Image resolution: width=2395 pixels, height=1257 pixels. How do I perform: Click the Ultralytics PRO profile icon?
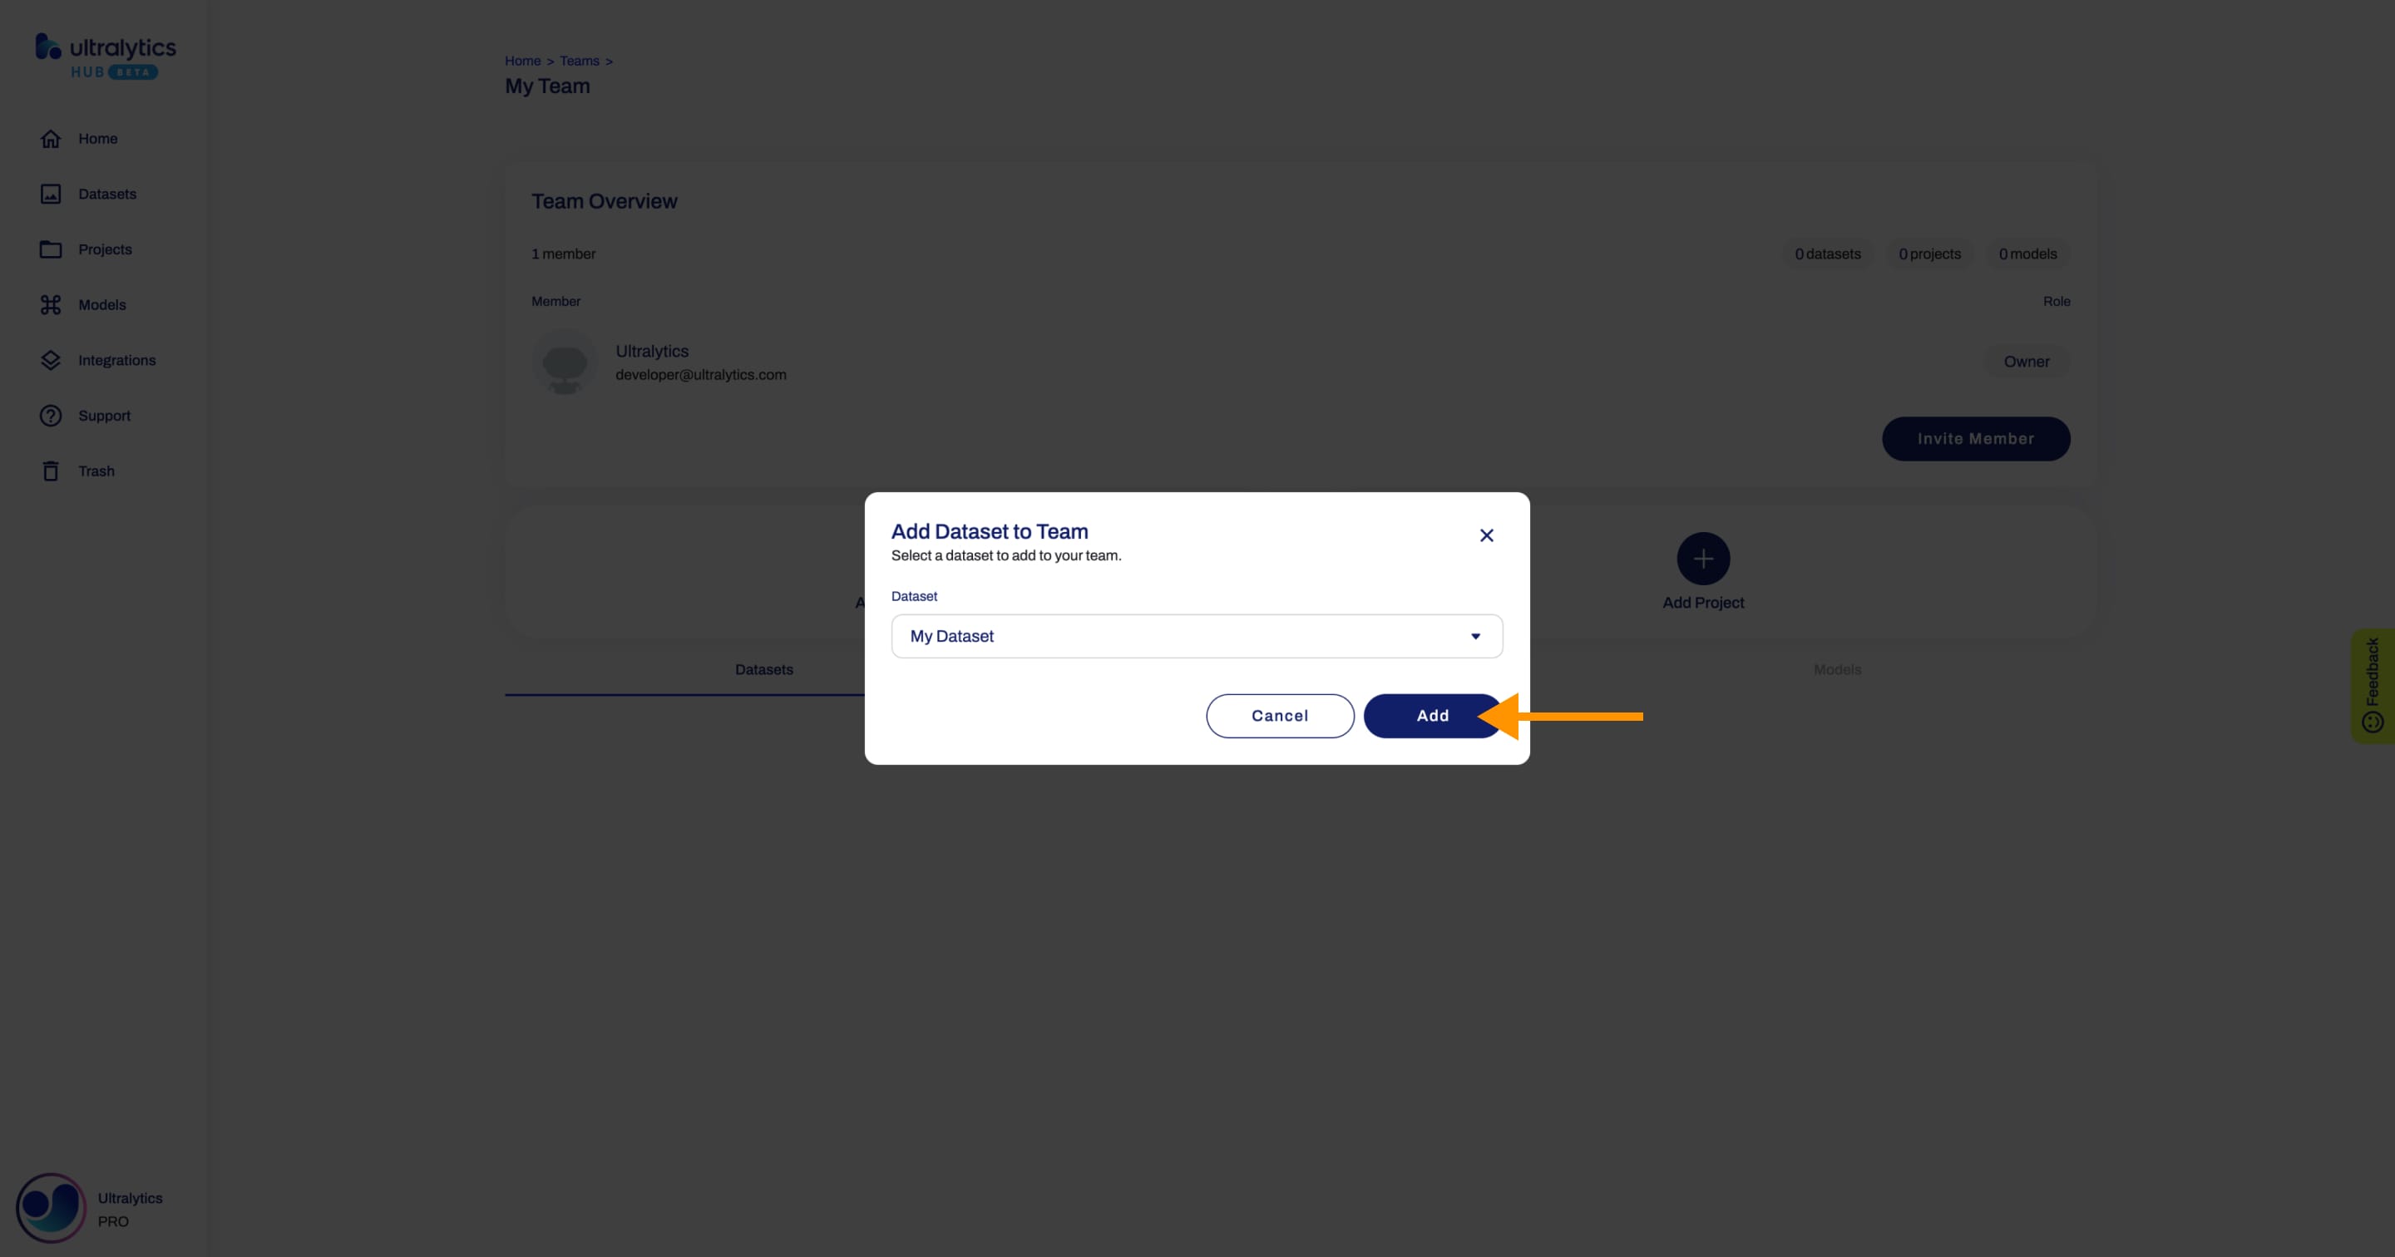click(52, 1206)
